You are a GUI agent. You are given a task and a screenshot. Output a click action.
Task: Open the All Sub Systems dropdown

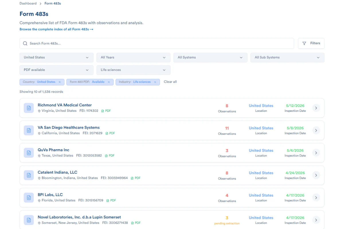pos(287,58)
